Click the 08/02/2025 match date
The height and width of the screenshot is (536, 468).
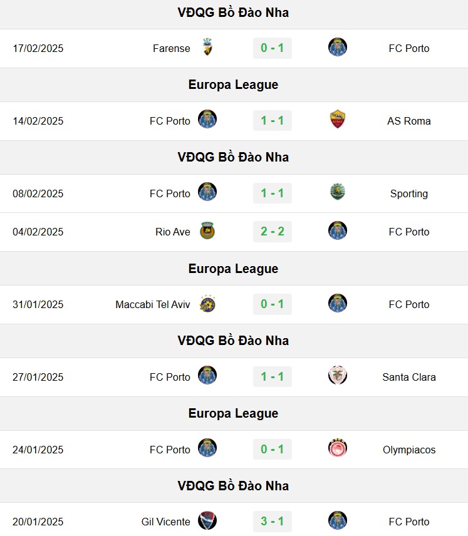38,194
